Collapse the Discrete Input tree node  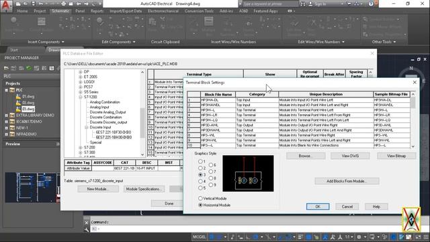(x=87, y=127)
